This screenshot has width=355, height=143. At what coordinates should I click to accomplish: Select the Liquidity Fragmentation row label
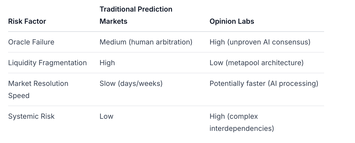47,63
